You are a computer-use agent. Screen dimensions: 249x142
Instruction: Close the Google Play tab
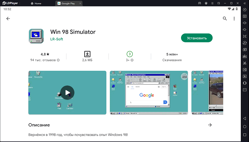point(80,3)
